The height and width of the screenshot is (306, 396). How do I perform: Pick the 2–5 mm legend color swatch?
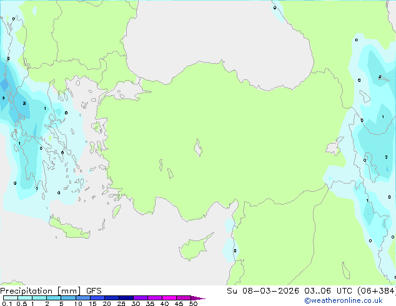(54, 298)
